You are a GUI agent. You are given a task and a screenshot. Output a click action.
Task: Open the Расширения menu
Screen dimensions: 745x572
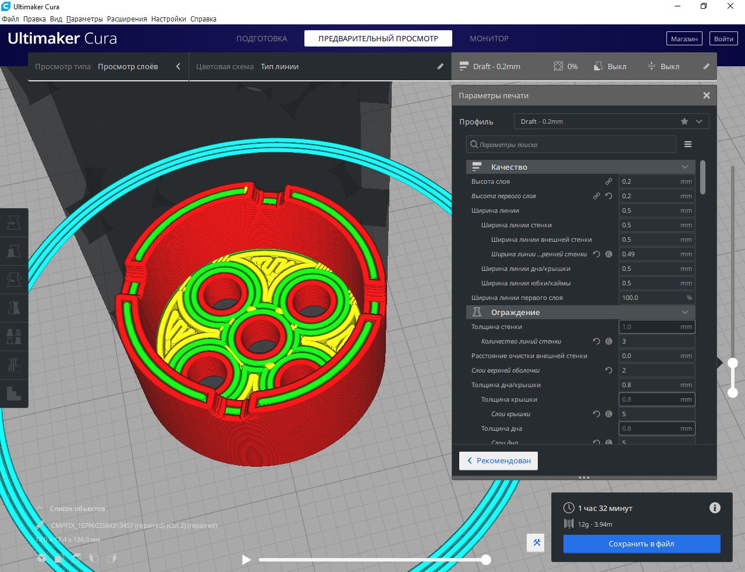click(x=127, y=19)
